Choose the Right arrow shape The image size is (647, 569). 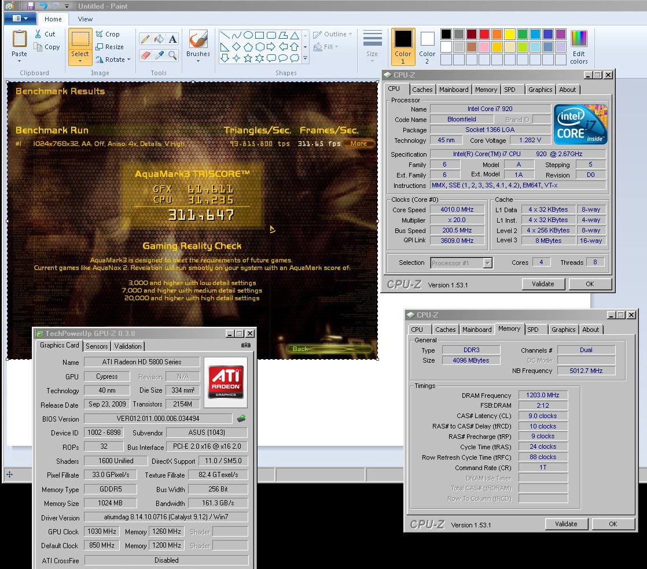(271, 47)
